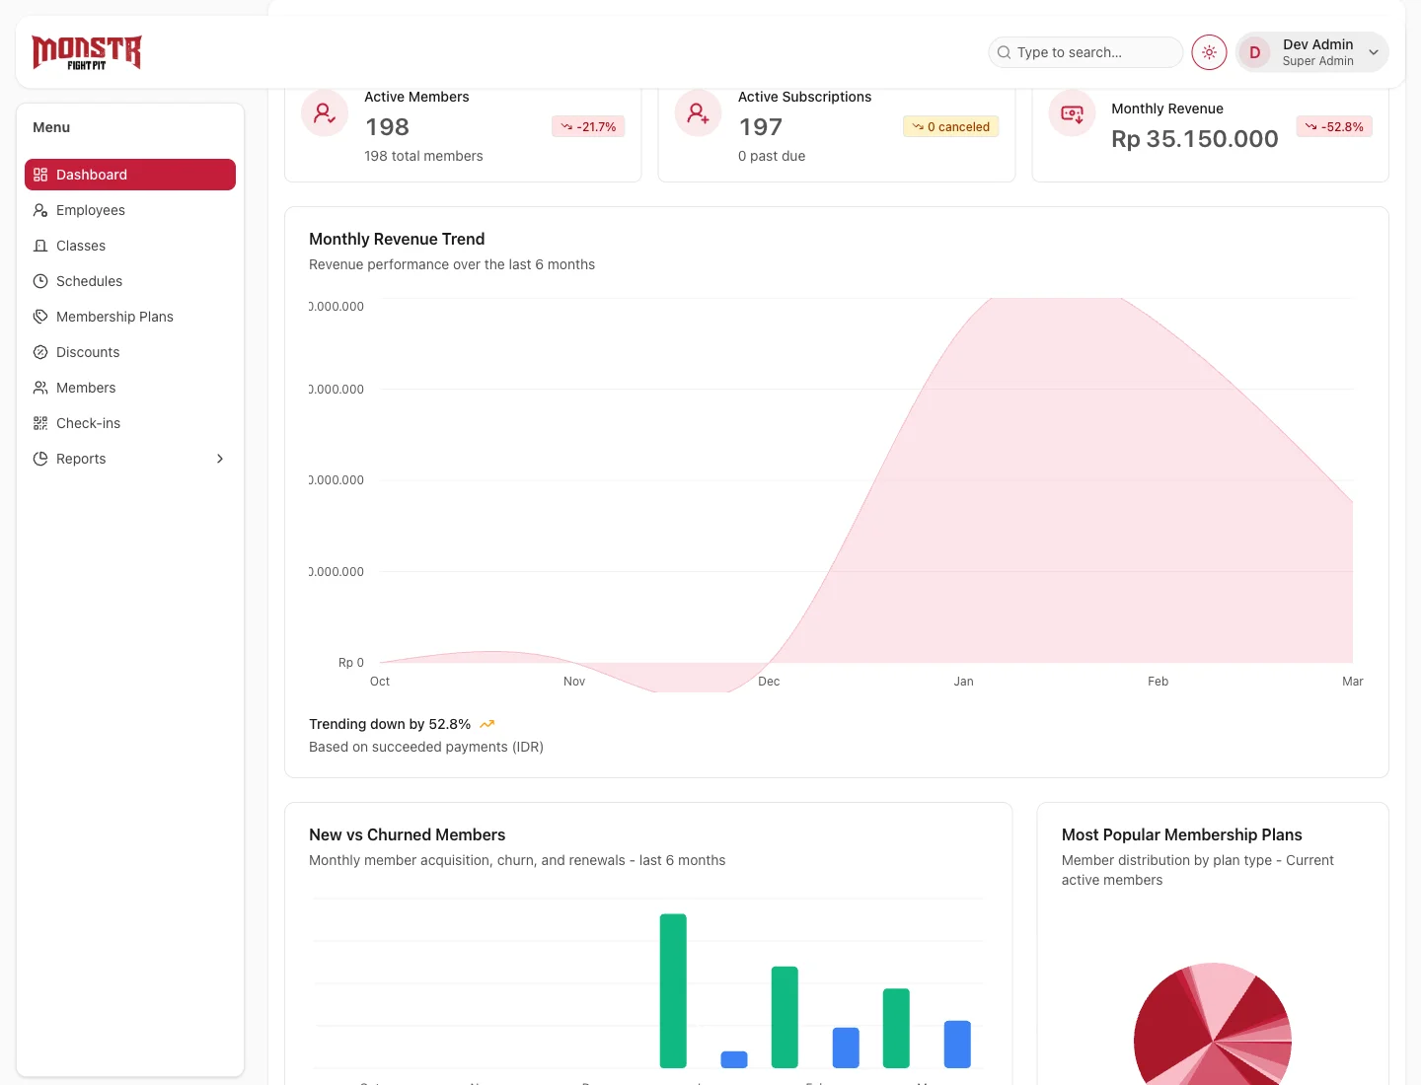The height and width of the screenshot is (1085, 1421).
Task: Click the Discounts percent icon
Action: [x=40, y=352]
